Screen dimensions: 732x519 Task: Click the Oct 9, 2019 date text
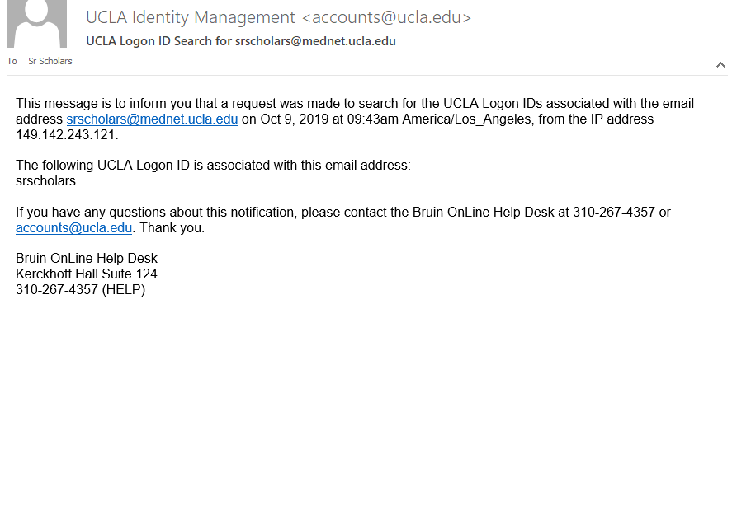pos(294,119)
